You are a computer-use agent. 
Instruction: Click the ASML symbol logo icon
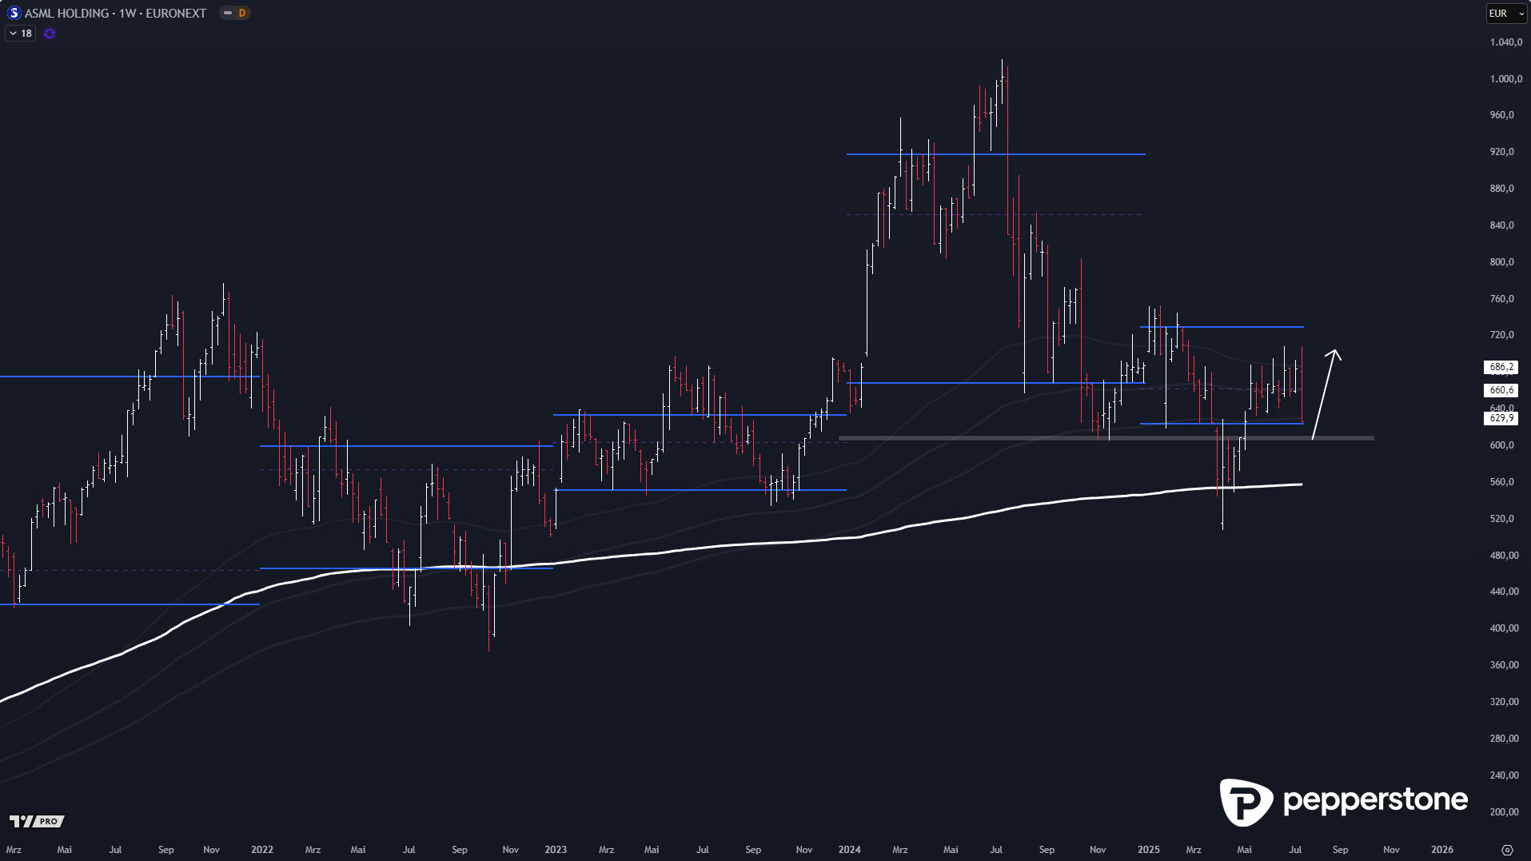point(14,13)
